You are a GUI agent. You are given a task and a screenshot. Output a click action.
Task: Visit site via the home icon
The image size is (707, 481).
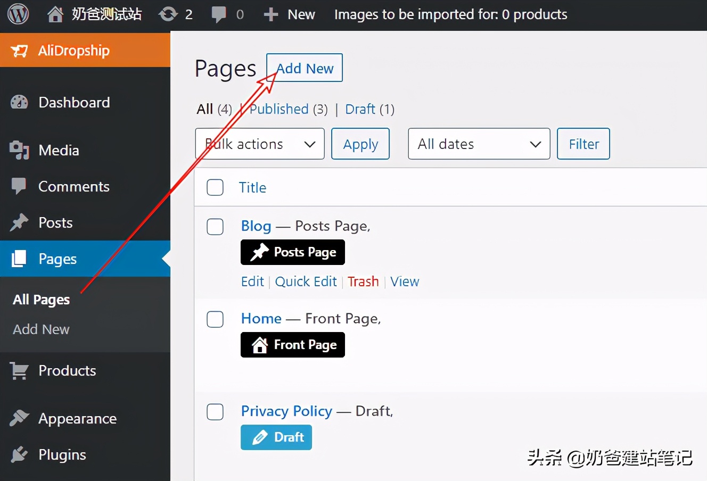click(x=55, y=14)
